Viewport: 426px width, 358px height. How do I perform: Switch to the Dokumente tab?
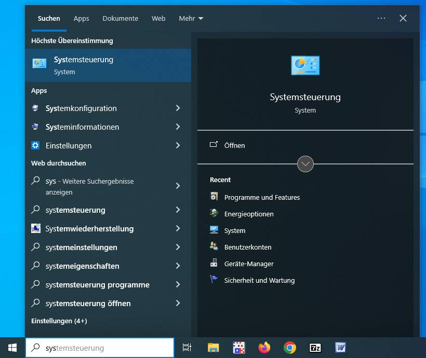pyautogui.click(x=120, y=18)
